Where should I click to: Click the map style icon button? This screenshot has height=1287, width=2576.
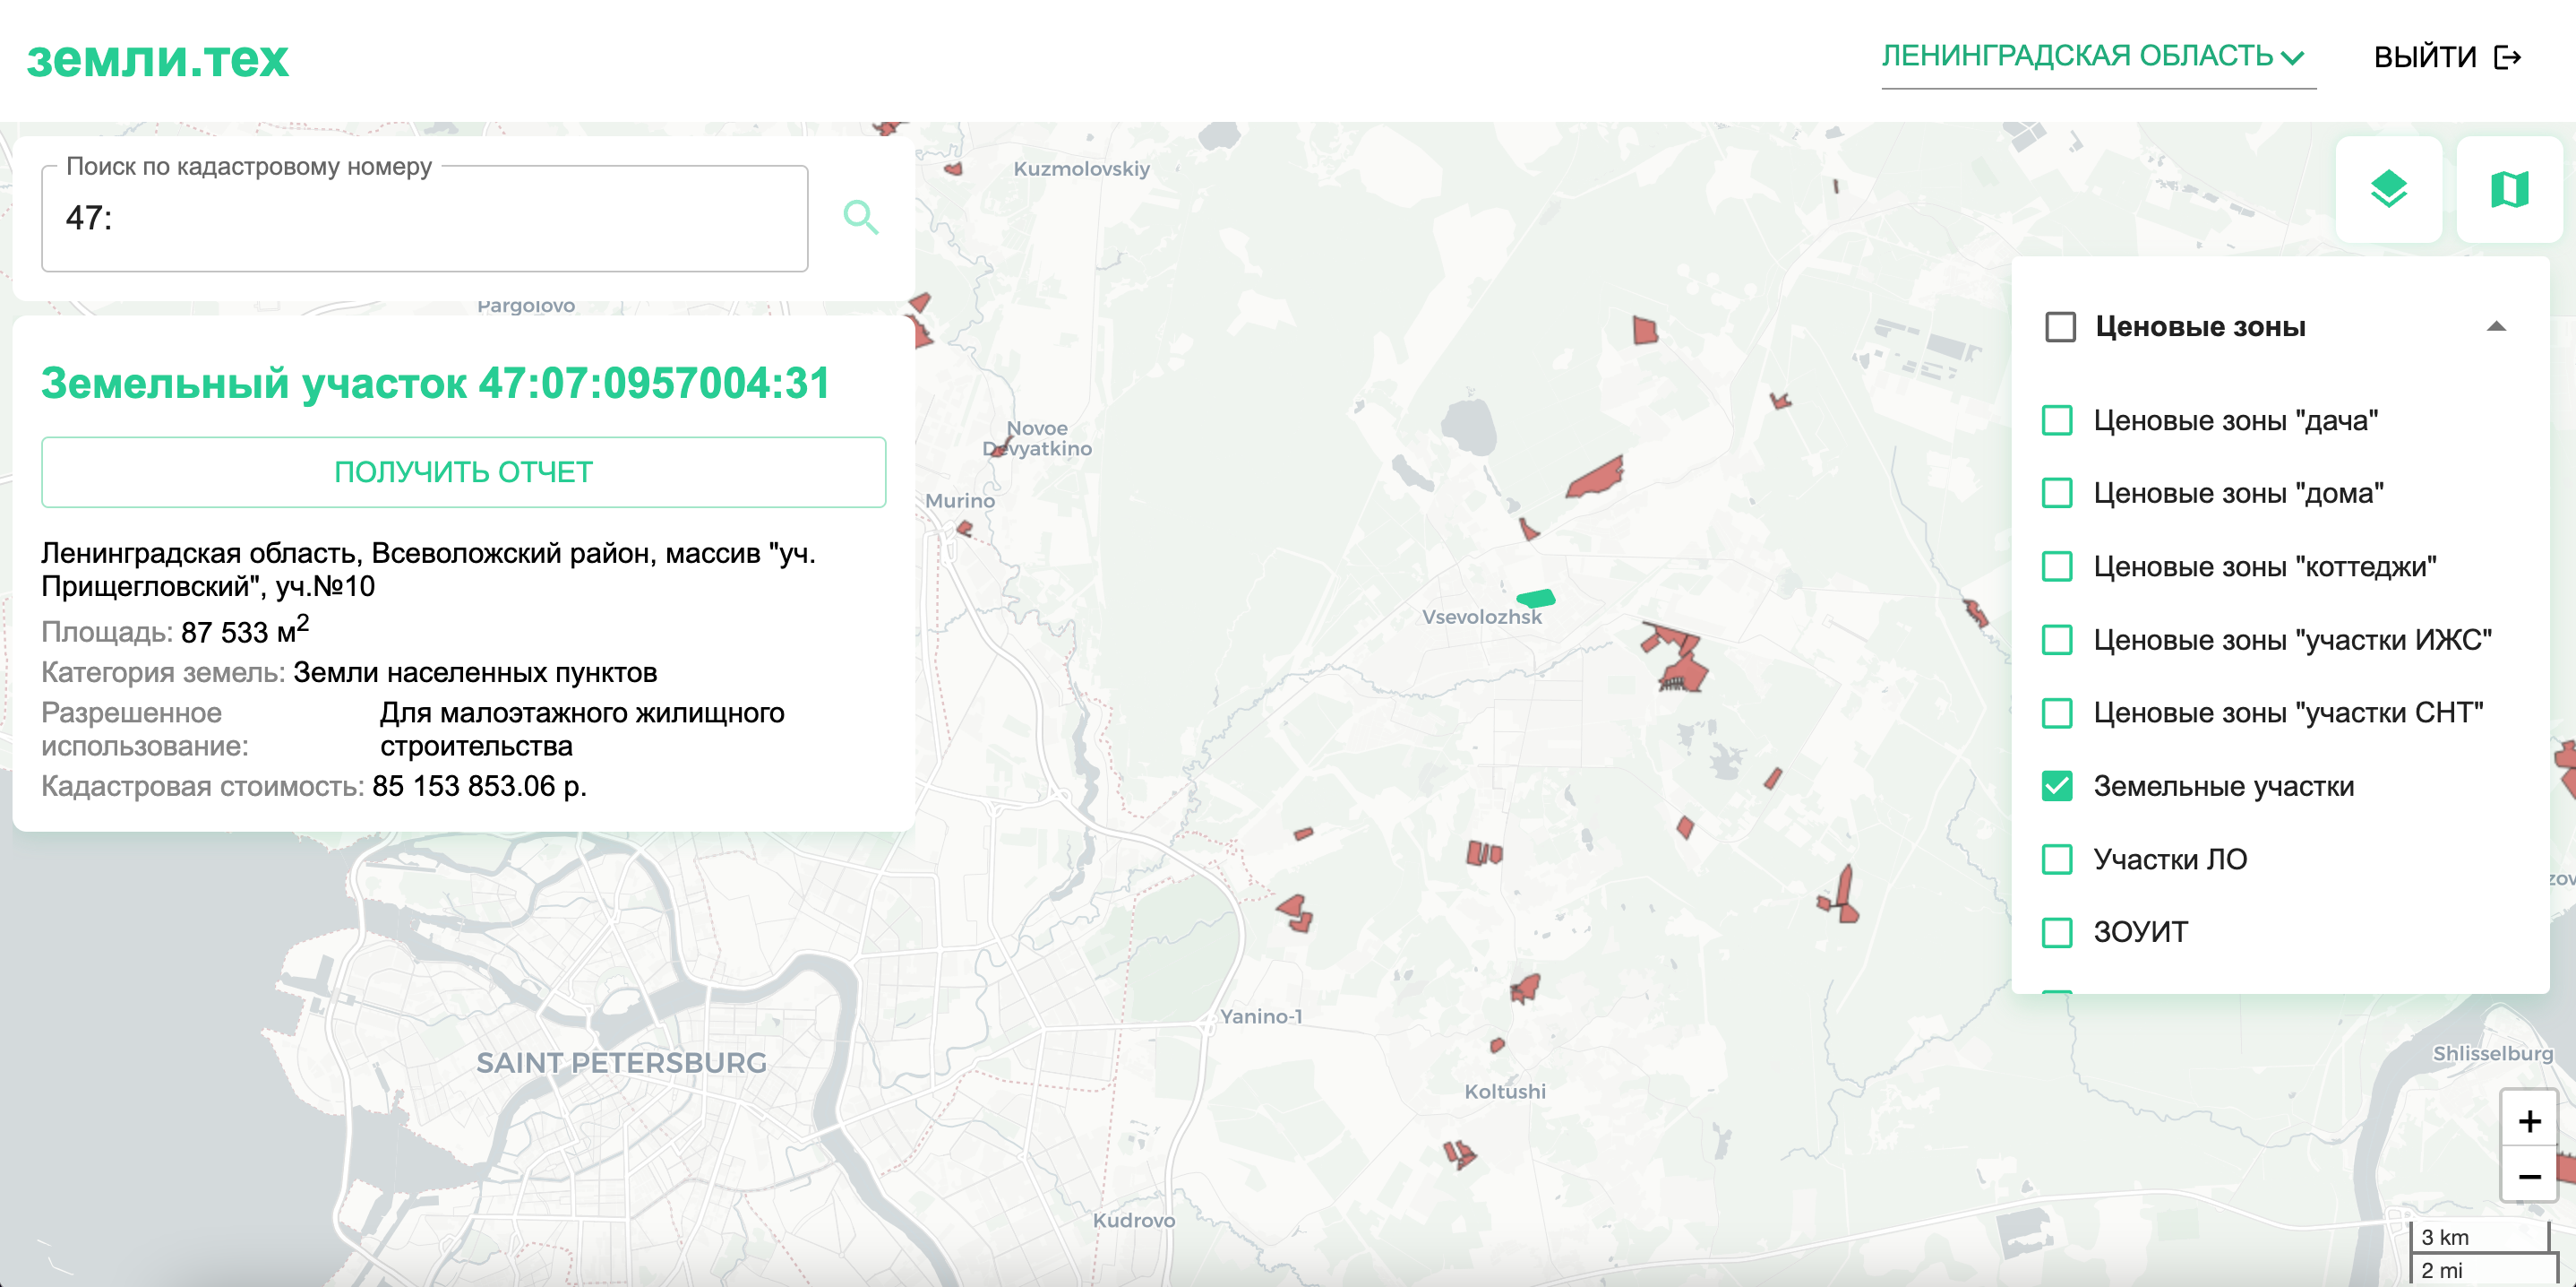pyautogui.click(x=2508, y=189)
